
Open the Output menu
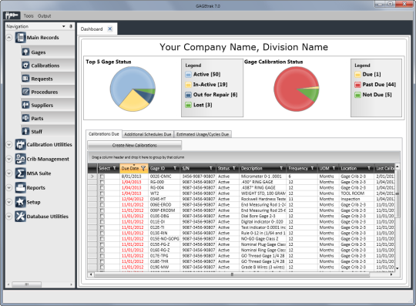point(45,16)
